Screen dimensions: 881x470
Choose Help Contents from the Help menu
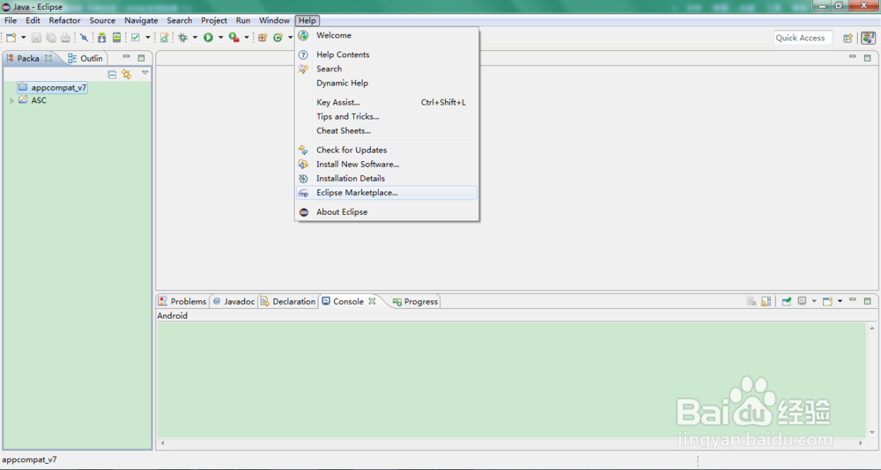tap(387, 55)
